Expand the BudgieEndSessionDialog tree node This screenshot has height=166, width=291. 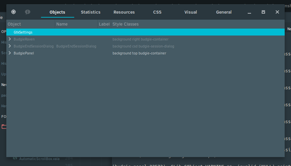10,46
